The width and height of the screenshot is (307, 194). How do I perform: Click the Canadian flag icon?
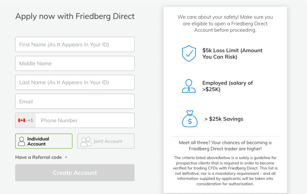[22, 120]
